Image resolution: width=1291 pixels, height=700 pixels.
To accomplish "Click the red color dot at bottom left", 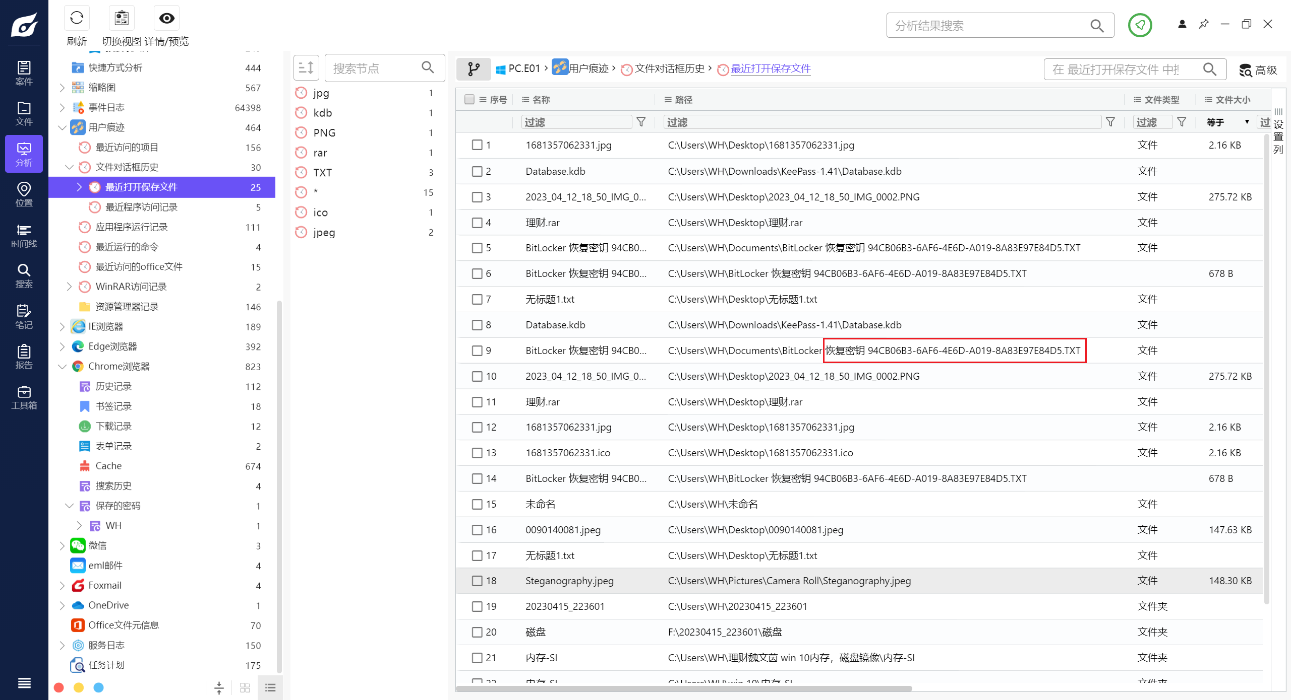I will pyautogui.click(x=59, y=687).
